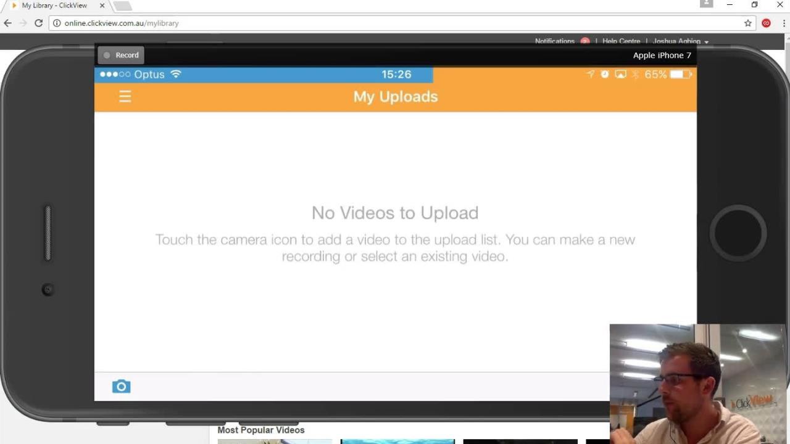Image resolution: width=790 pixels, height=444 pixels.
Task: Open the Notifications link
Action: click(x=554, y=41)
